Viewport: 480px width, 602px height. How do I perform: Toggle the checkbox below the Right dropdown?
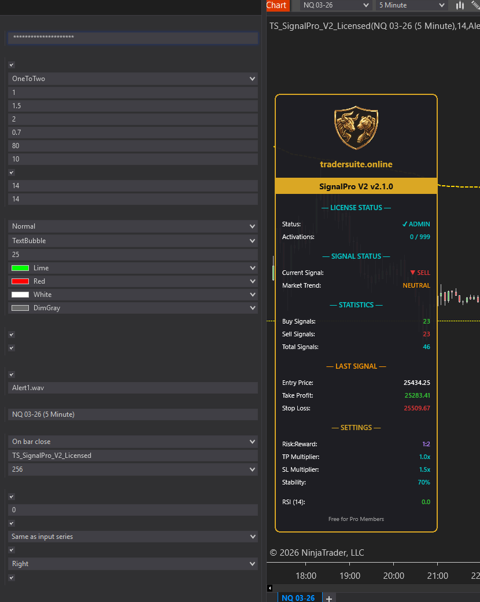[12, 578]
